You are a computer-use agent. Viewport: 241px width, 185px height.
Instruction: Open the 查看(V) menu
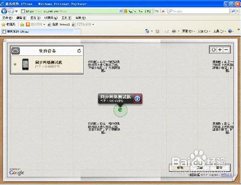35,18
